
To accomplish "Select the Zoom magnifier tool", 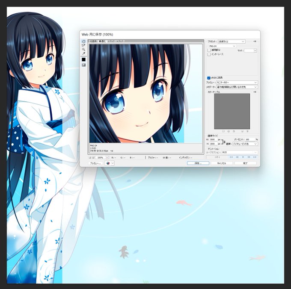I will (x=84, y=50).
